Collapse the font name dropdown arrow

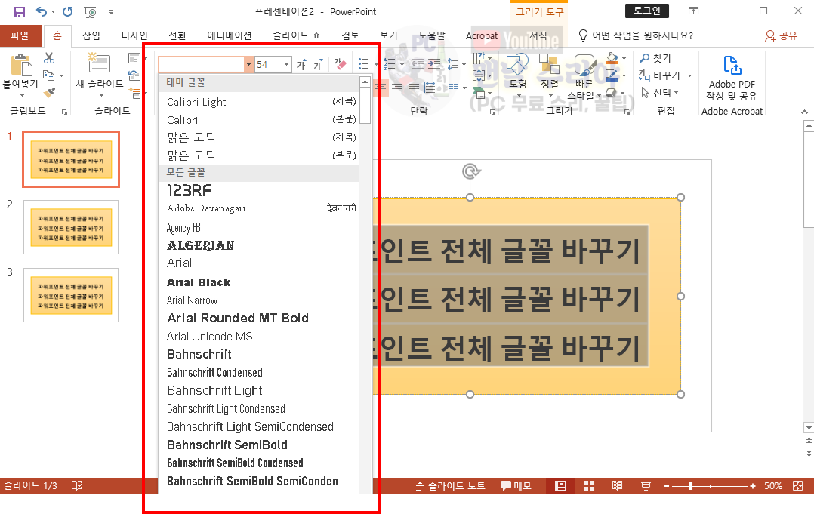click(249, 64)
